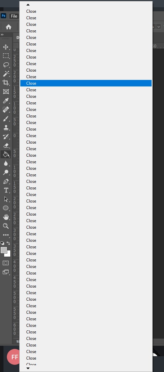Screen dimensions: 164x372
Task: Select the Hand tool
Action: [x=6, y=217]
